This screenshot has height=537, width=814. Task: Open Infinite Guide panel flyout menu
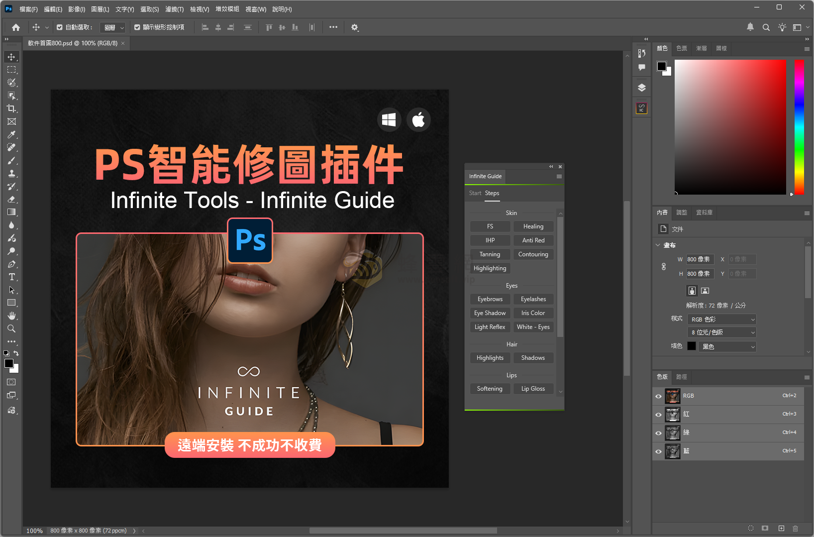tap(559, 177)
